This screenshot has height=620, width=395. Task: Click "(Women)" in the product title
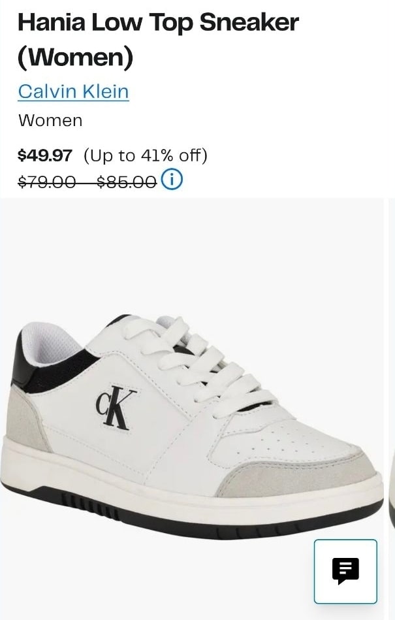tap(76, 57)
